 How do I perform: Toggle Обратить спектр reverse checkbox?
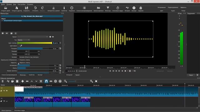point(18,63)
